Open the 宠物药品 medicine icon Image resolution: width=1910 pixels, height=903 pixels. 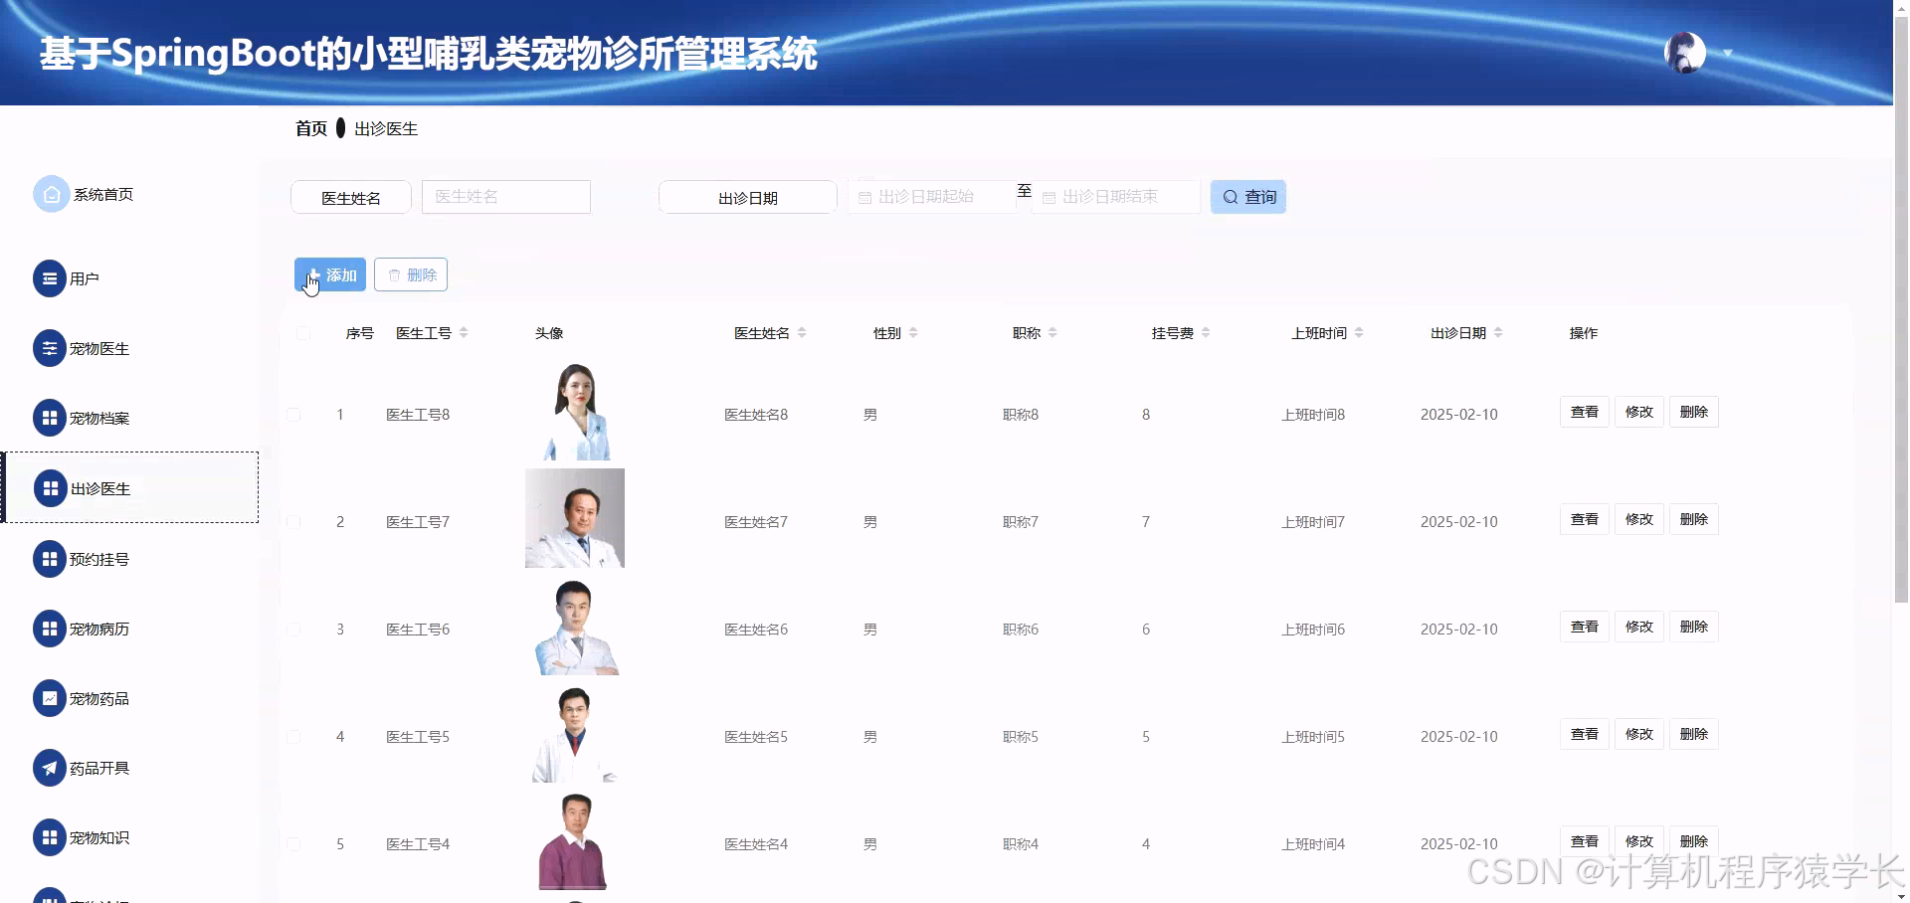tap(51, 697)
